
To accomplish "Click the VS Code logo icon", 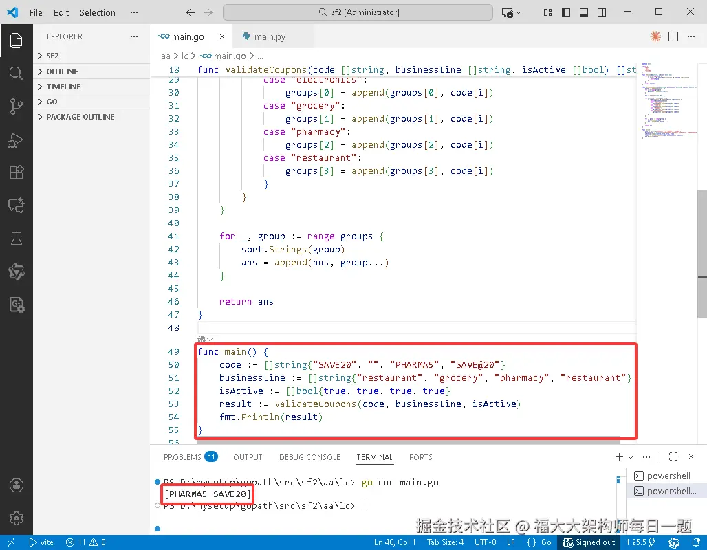I will point(12,12).
